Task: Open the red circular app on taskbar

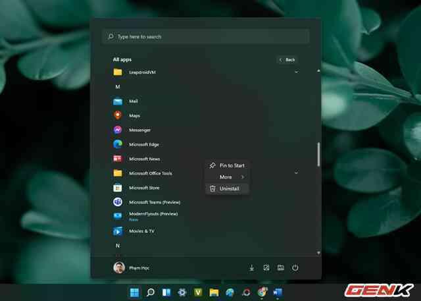Action: [246, 292]
